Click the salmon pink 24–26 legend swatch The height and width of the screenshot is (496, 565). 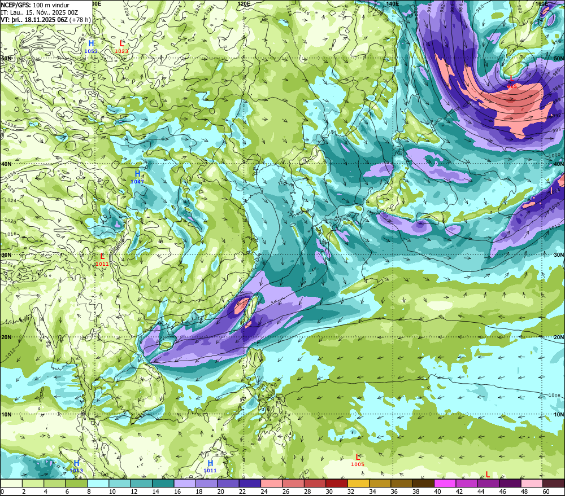(x=272, y=483)
